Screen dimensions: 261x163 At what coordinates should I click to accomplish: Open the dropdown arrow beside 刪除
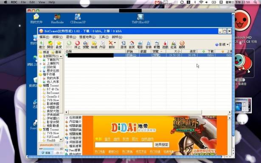(x=115, y=43)
